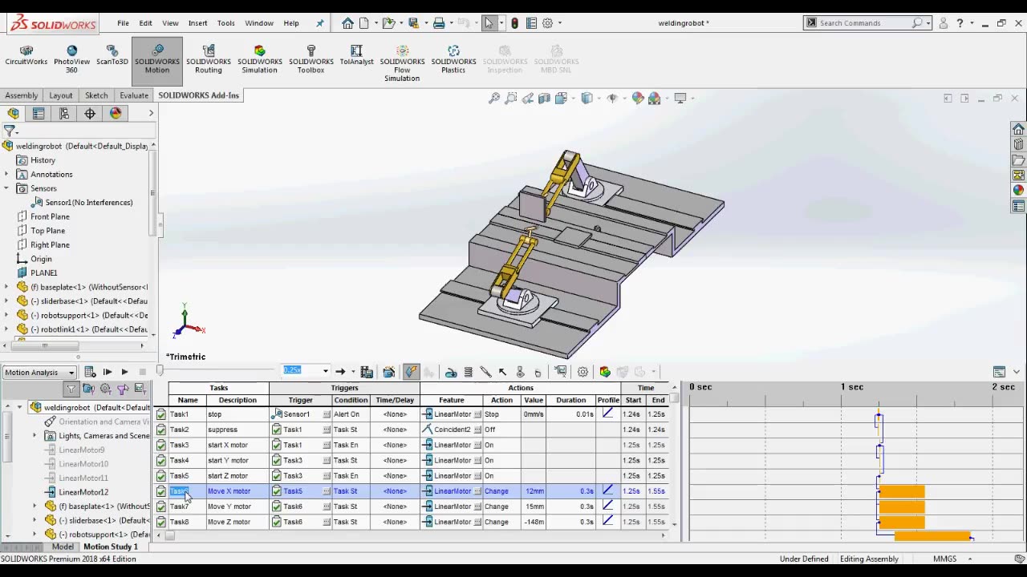
Task: Toggle the SOLIDWORKS Motion add-in
Action: pyautogui.click(x=157, y=60)
